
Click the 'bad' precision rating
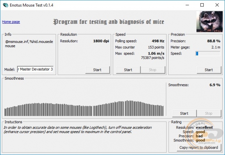pyautogui.click(x=199, y=136)
